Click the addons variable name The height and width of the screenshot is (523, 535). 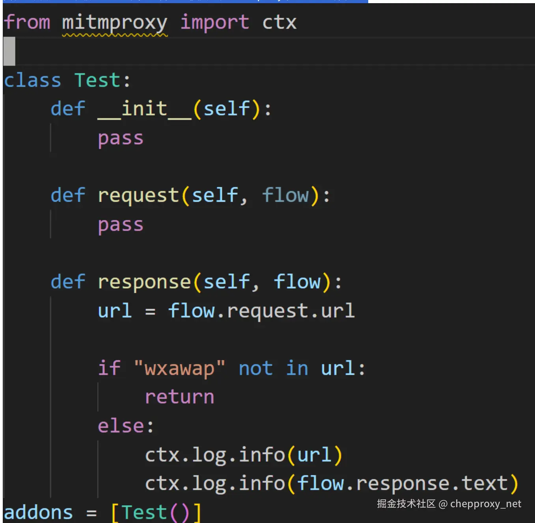coord(38,512)
